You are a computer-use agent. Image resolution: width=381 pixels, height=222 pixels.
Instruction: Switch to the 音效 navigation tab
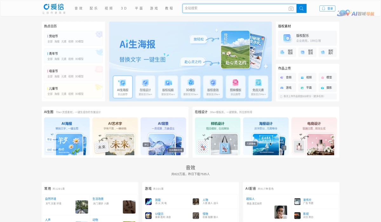pyautogui.click(x=78, y=8)
